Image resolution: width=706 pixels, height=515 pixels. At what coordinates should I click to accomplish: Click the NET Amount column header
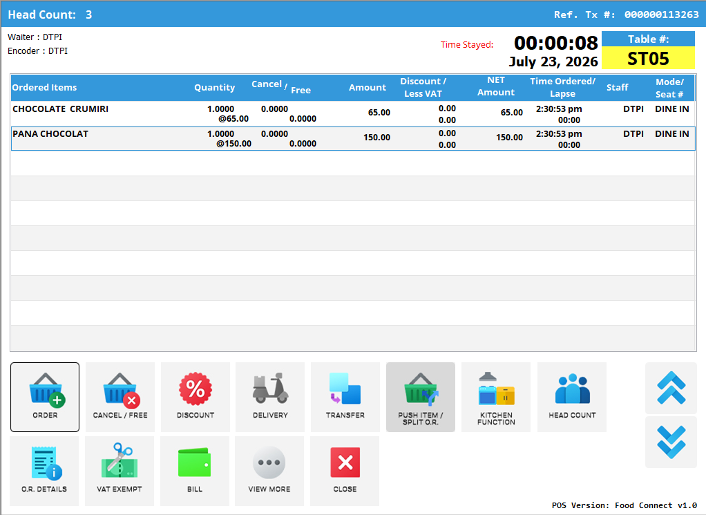[x=496, y=86]
